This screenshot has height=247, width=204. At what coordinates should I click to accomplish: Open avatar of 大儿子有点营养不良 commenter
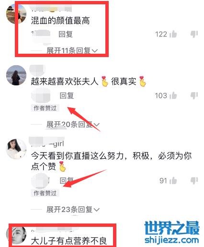16,235
